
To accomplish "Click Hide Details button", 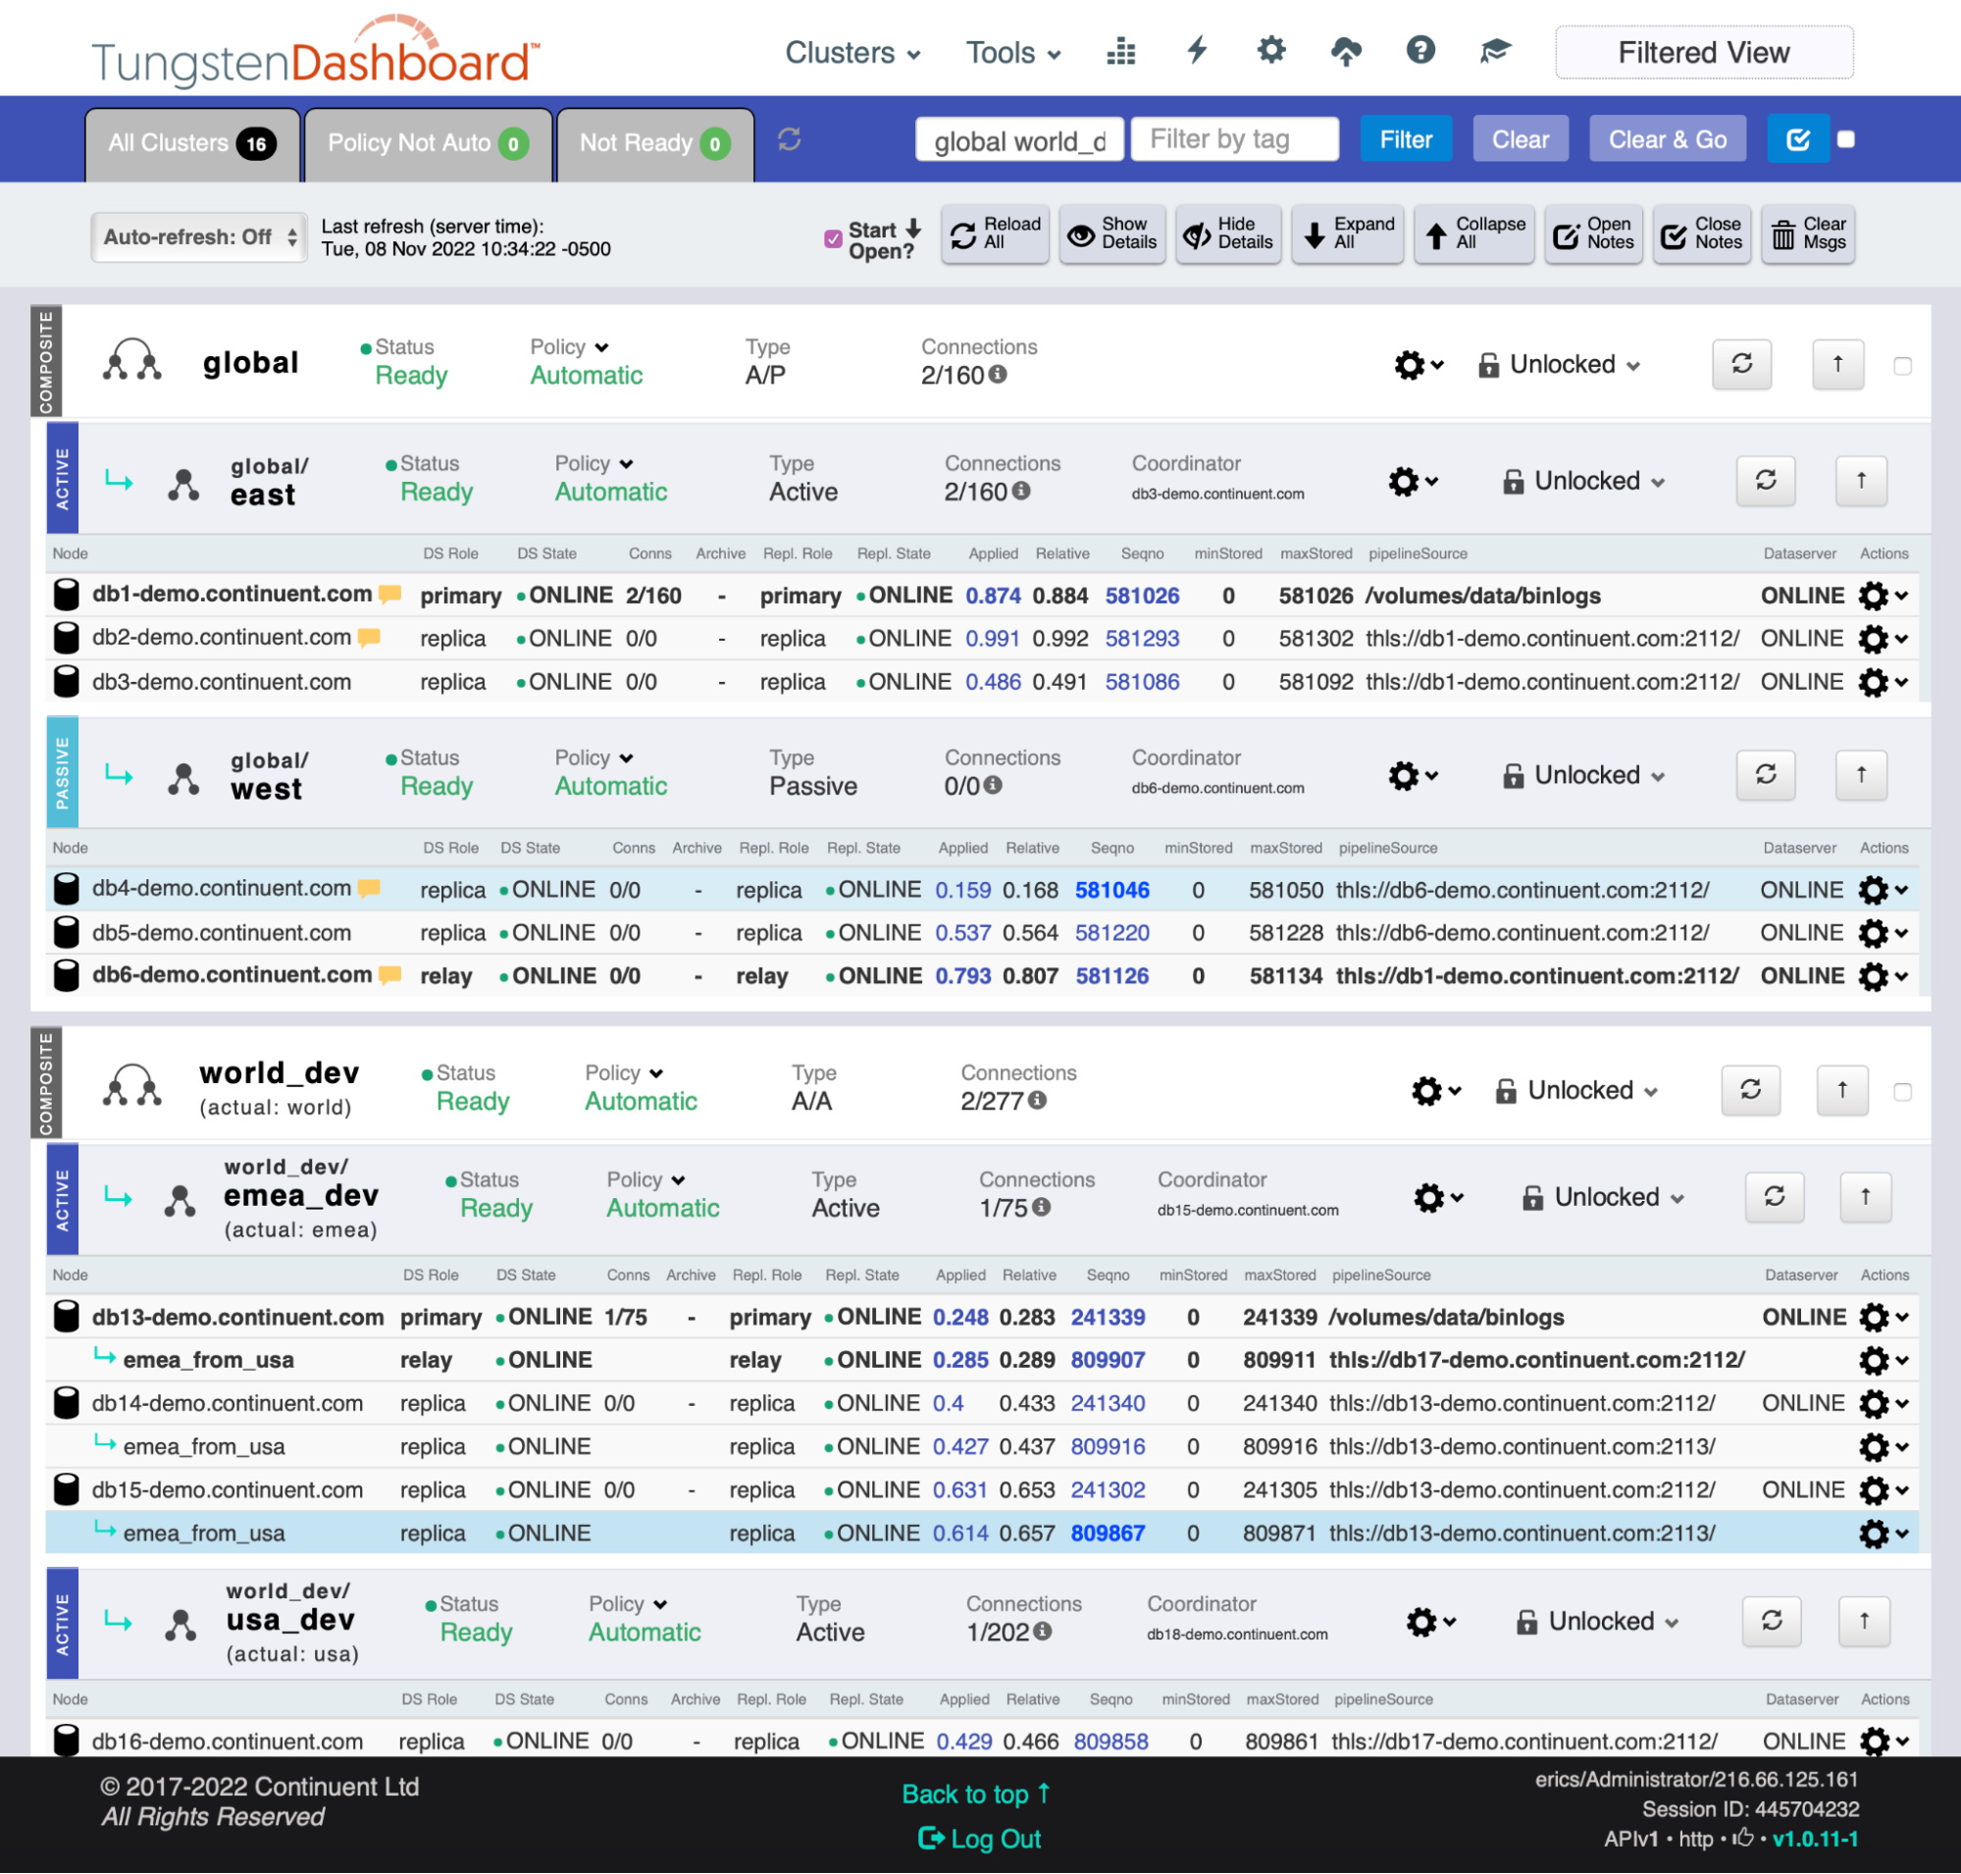I will (1228, 234).
